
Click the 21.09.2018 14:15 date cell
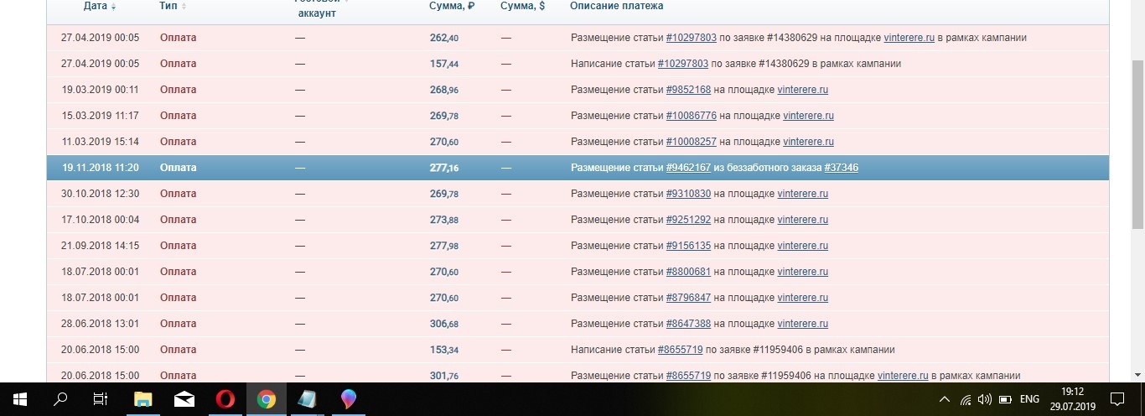coord(100,246)
